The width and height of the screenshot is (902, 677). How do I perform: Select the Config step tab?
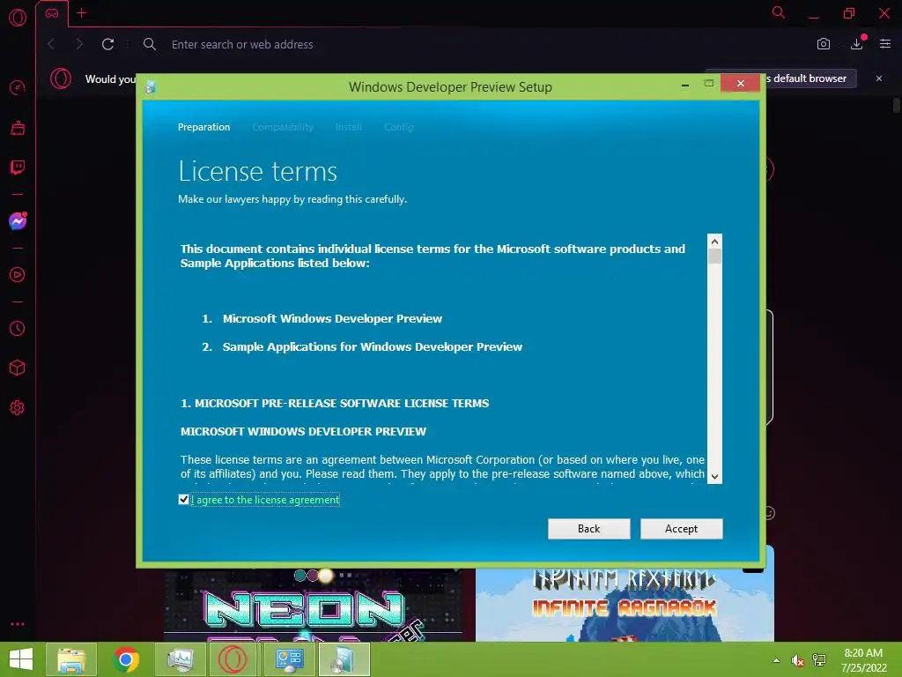click(x=399, y=127)
